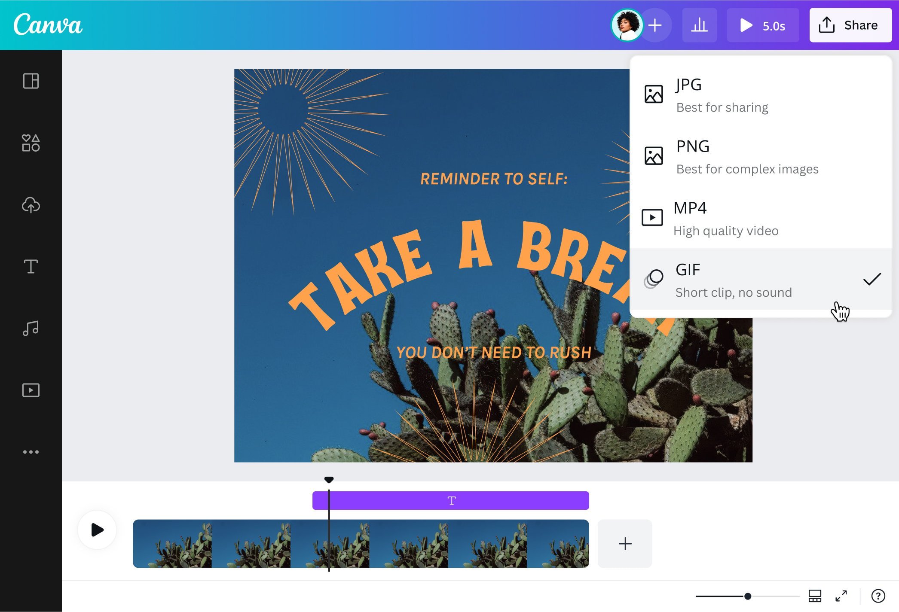Open design insights from the top bar
The width and height of the screenshot is (899, 612).
(x=699, y=25)
